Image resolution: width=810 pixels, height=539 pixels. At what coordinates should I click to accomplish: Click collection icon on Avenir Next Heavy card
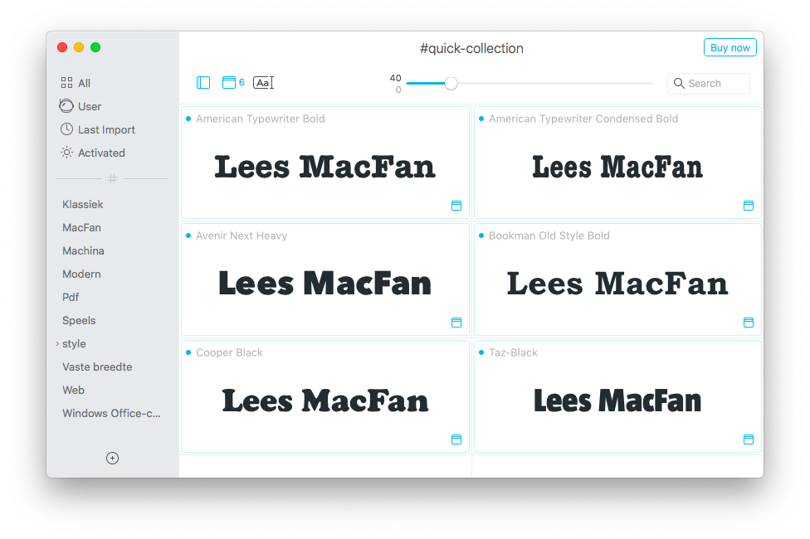click(x=456, y=323)
